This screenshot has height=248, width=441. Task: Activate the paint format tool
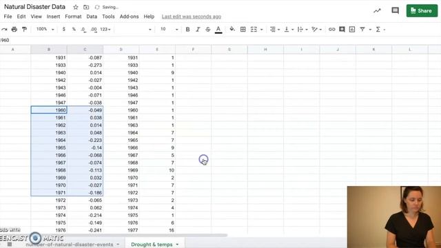[25, 29]
